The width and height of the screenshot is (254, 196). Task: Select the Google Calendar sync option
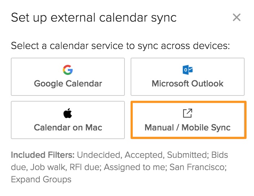(68, 76)
